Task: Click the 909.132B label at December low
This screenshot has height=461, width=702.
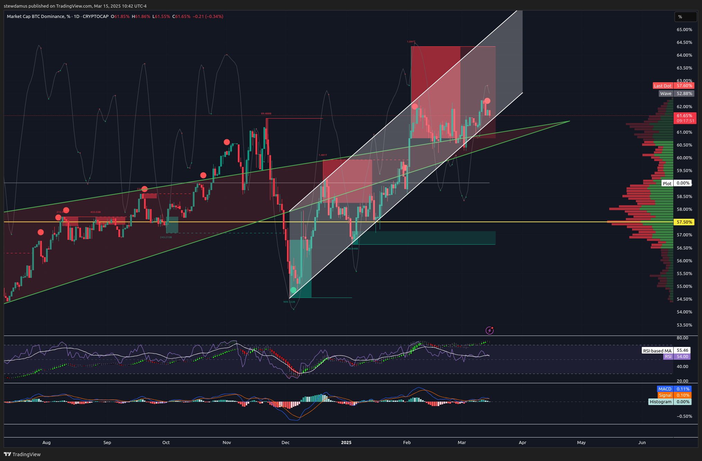Action: point(289,302)
